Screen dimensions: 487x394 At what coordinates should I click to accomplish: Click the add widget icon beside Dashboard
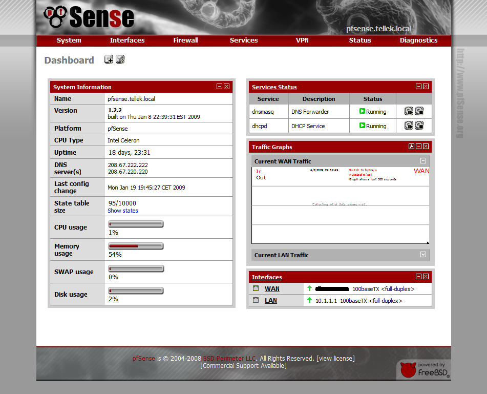[x=109, y=59]
